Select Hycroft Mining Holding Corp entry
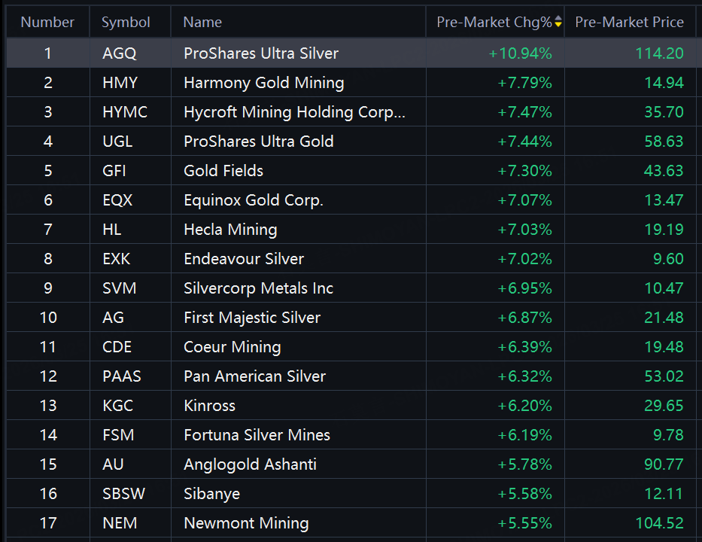702x542 pixels. click(294, 112)
